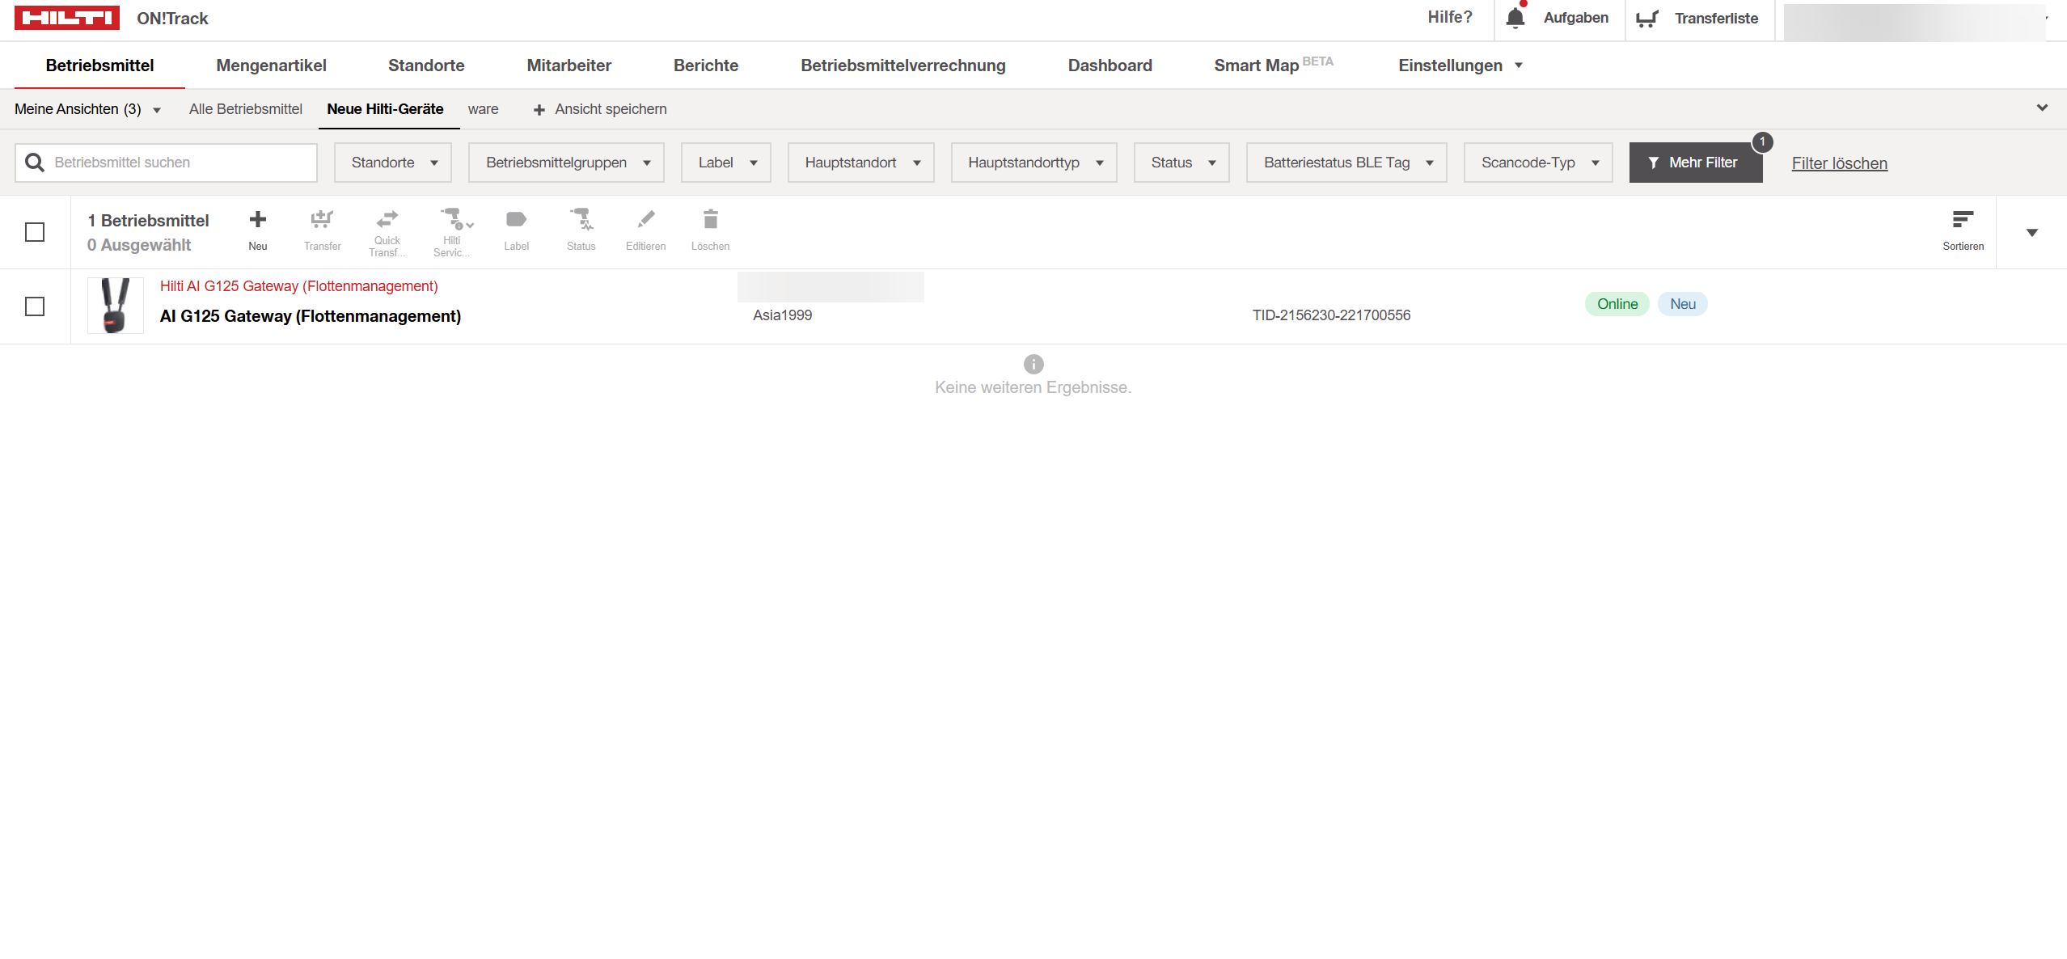The image size is (2067, 959).
Task: Click the Online status badge
Action: tap(1617, 304)
